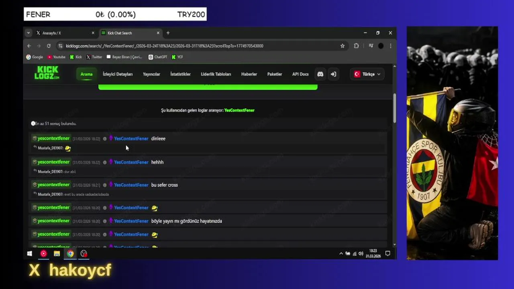
Task: Bookmark this page with the star icon
Action: click(343, 46)
